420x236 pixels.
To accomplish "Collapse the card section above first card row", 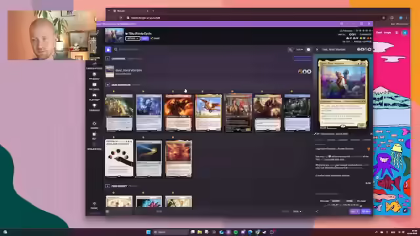I will [x=108, y=85].
